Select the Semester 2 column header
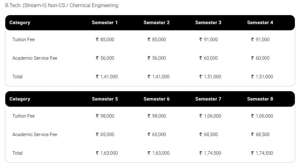The image size is (297, 163). pos(157,23)
